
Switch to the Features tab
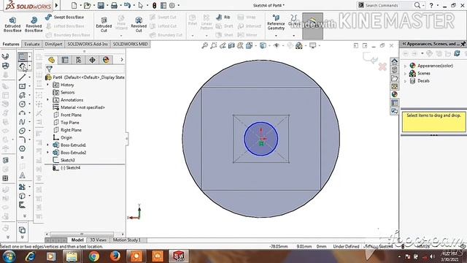click(x=11, y=44)
